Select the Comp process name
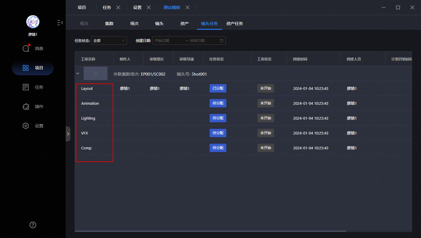 coord(86,148)
